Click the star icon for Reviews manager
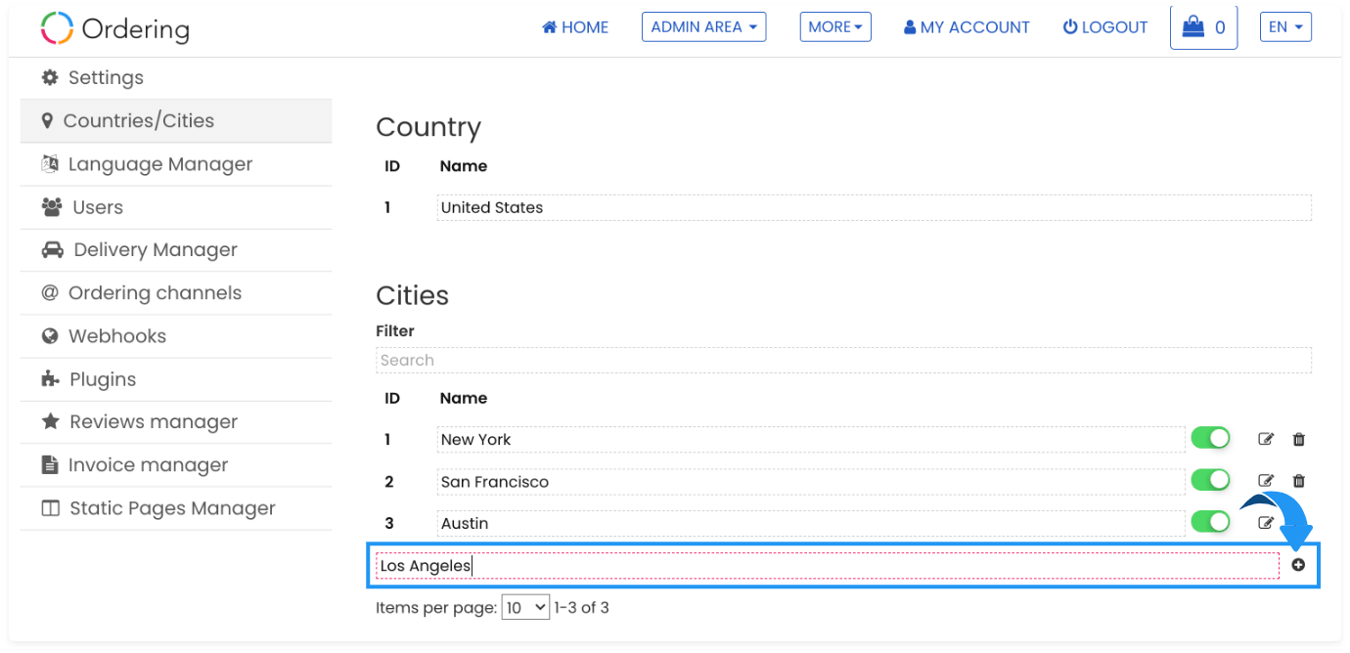 [x=51, y=421]
